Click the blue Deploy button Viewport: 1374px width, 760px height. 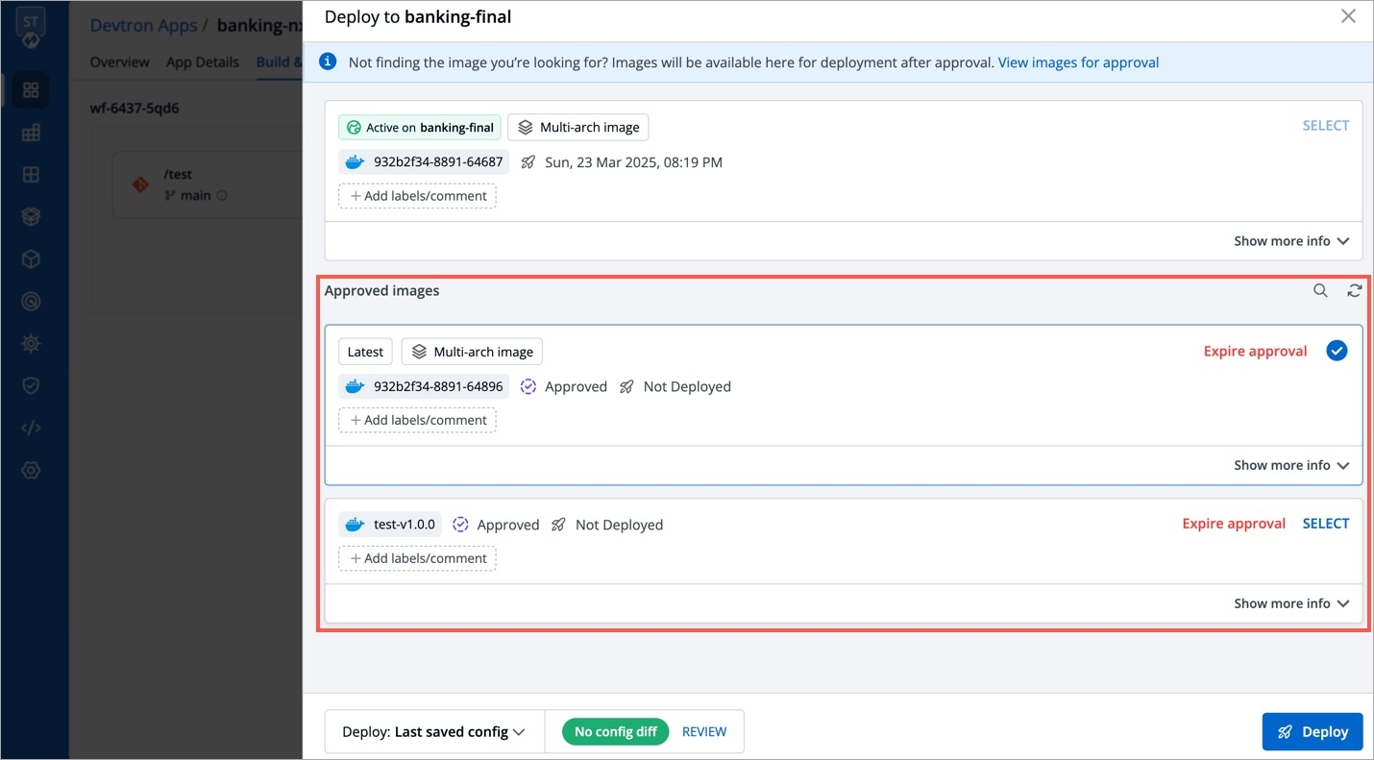pyautogui.click(x=1312, y=732)
